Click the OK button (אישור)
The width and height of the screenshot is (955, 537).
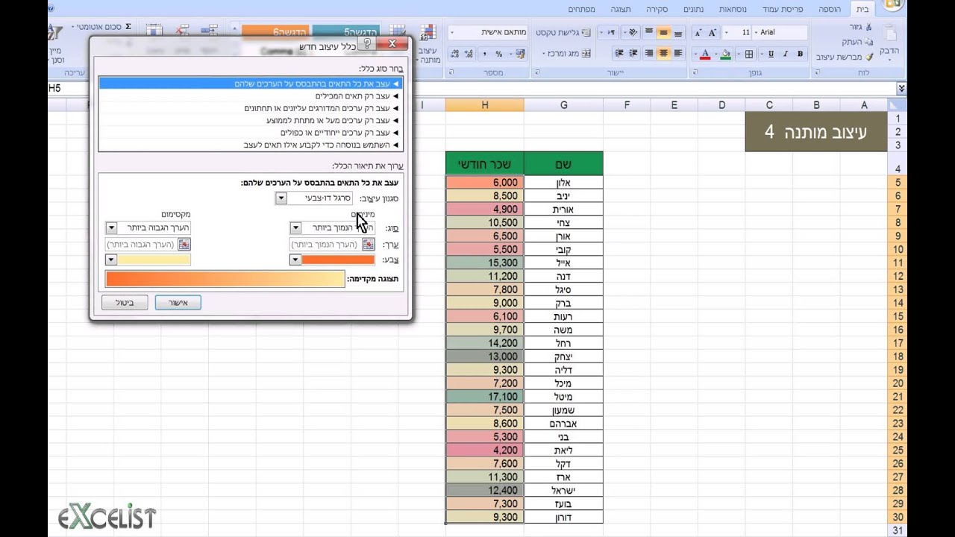pos(178,303)
